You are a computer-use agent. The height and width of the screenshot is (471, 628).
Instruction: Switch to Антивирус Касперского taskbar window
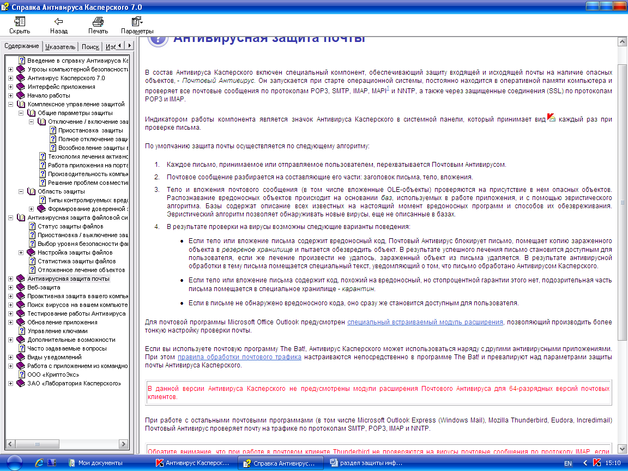194,463
